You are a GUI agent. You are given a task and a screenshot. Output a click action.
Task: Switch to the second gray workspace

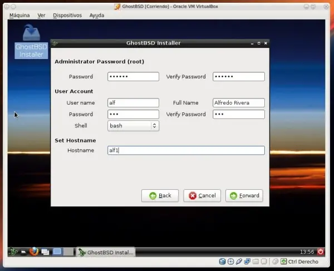pos(68,252)
